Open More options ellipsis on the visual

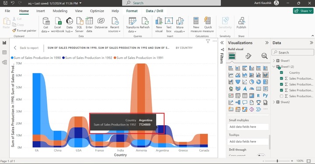(214, 41)
